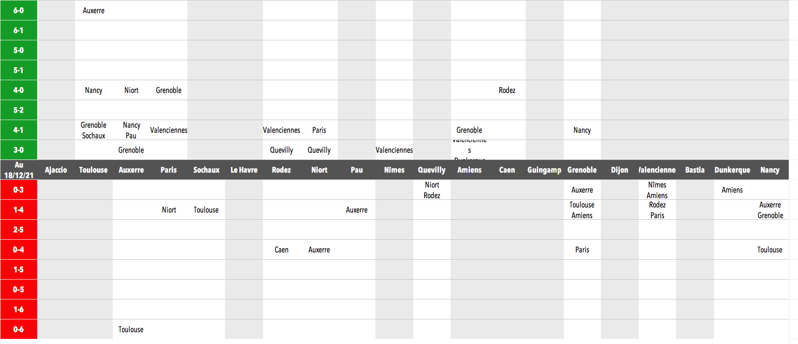Click the Auxerre cell in the 6-0 row
Viewport: 798px width, 344px height.
pos(94,10)
